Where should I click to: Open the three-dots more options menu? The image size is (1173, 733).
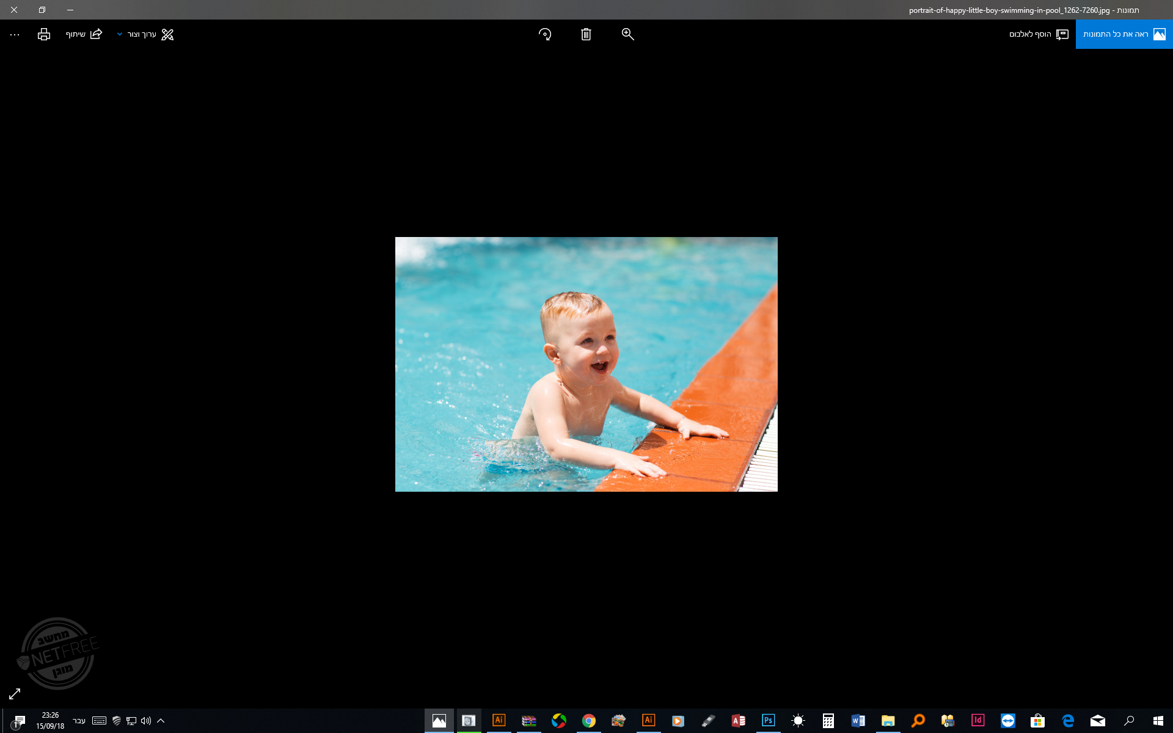[15, 34]
